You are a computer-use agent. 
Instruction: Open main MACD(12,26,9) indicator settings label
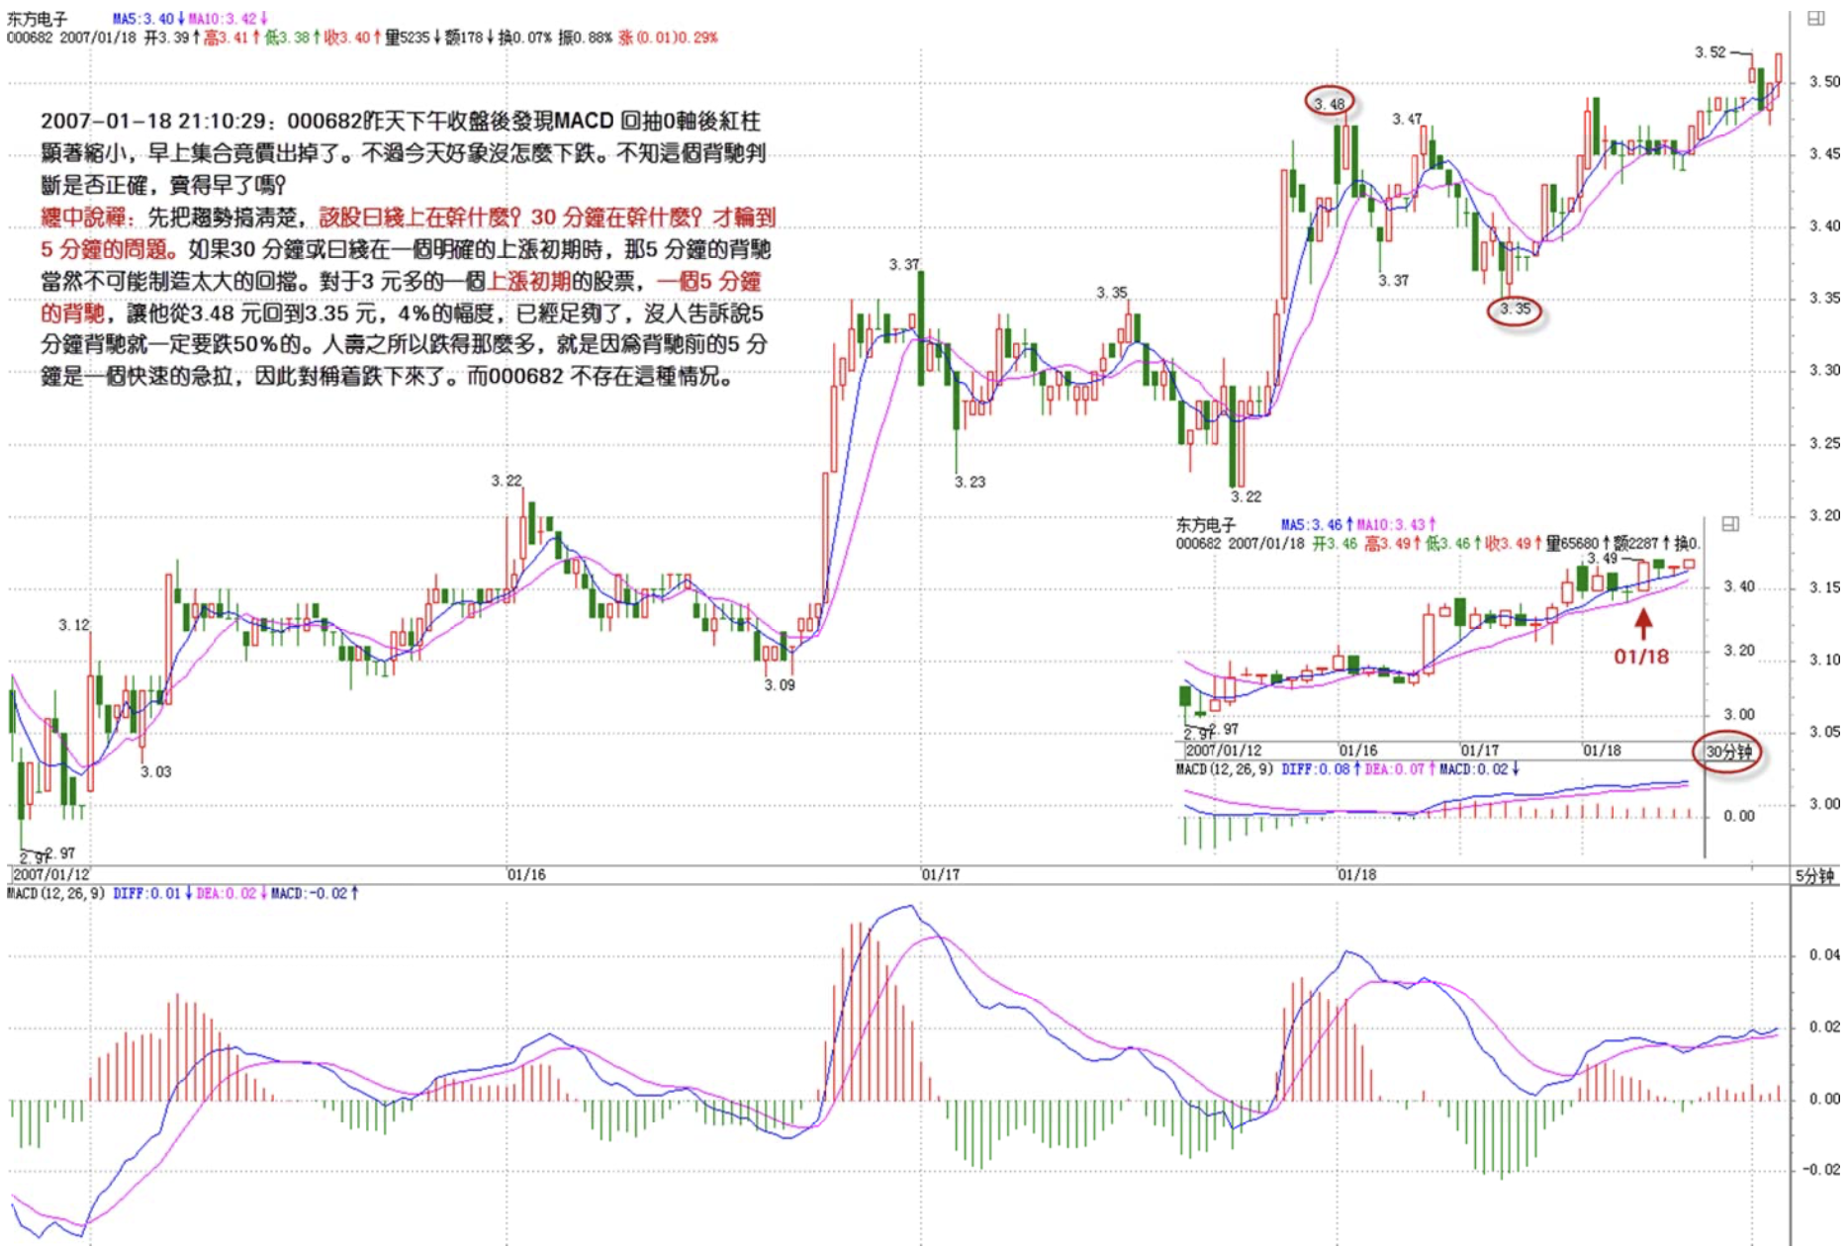55,893
